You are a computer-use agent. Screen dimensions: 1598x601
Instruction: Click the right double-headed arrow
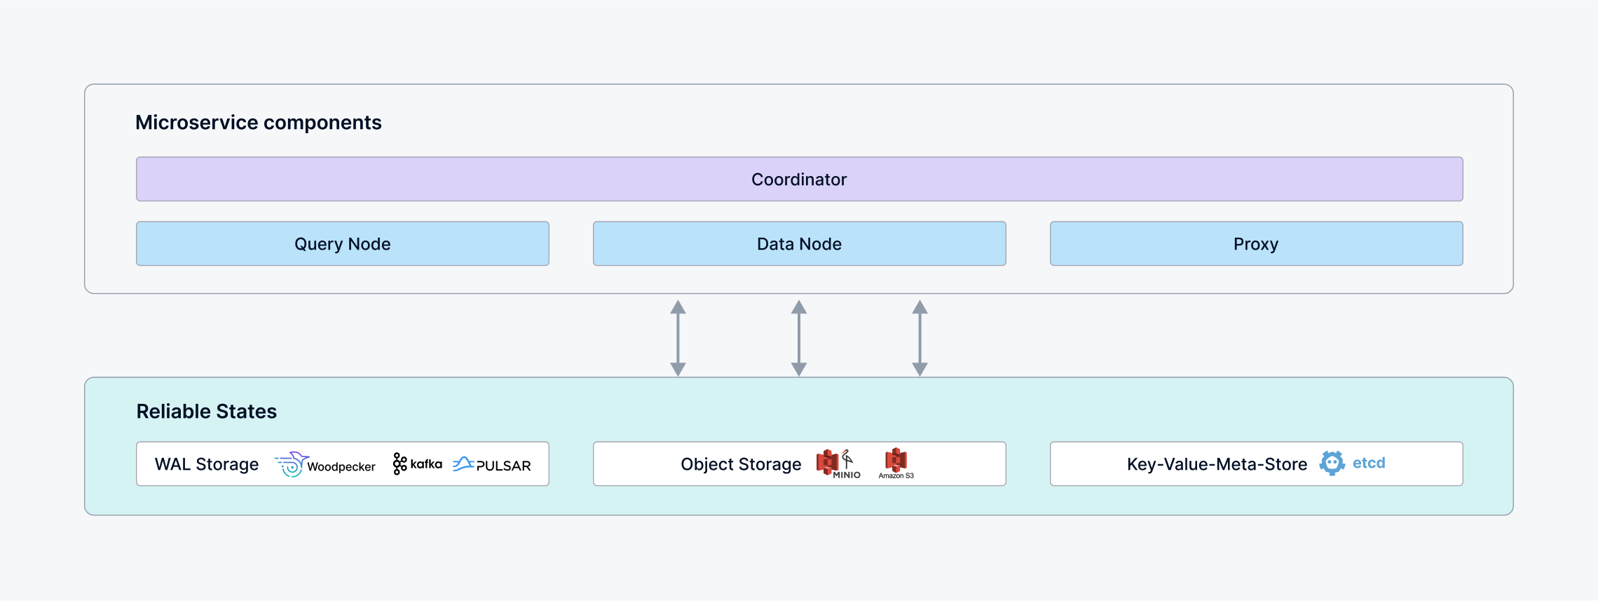click(920, 338)
